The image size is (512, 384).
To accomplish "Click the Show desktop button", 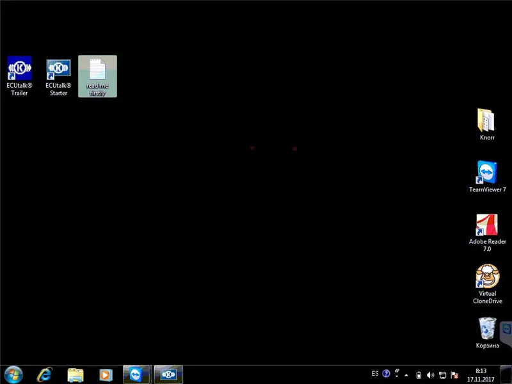I will pyautogui.click(x=506, y=374).
